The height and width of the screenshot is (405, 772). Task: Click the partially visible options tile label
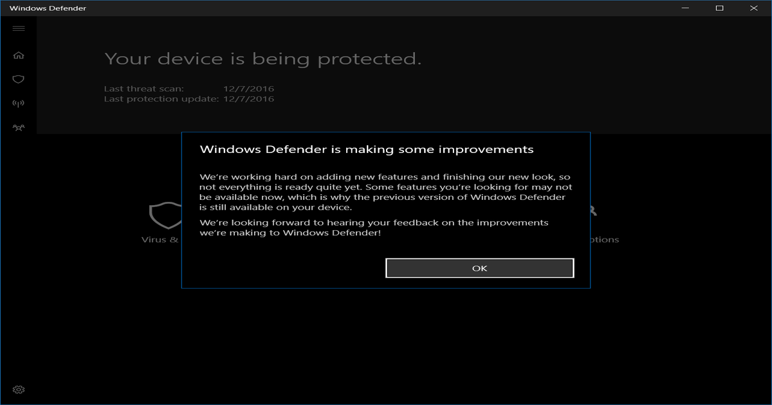click(605, 239)
